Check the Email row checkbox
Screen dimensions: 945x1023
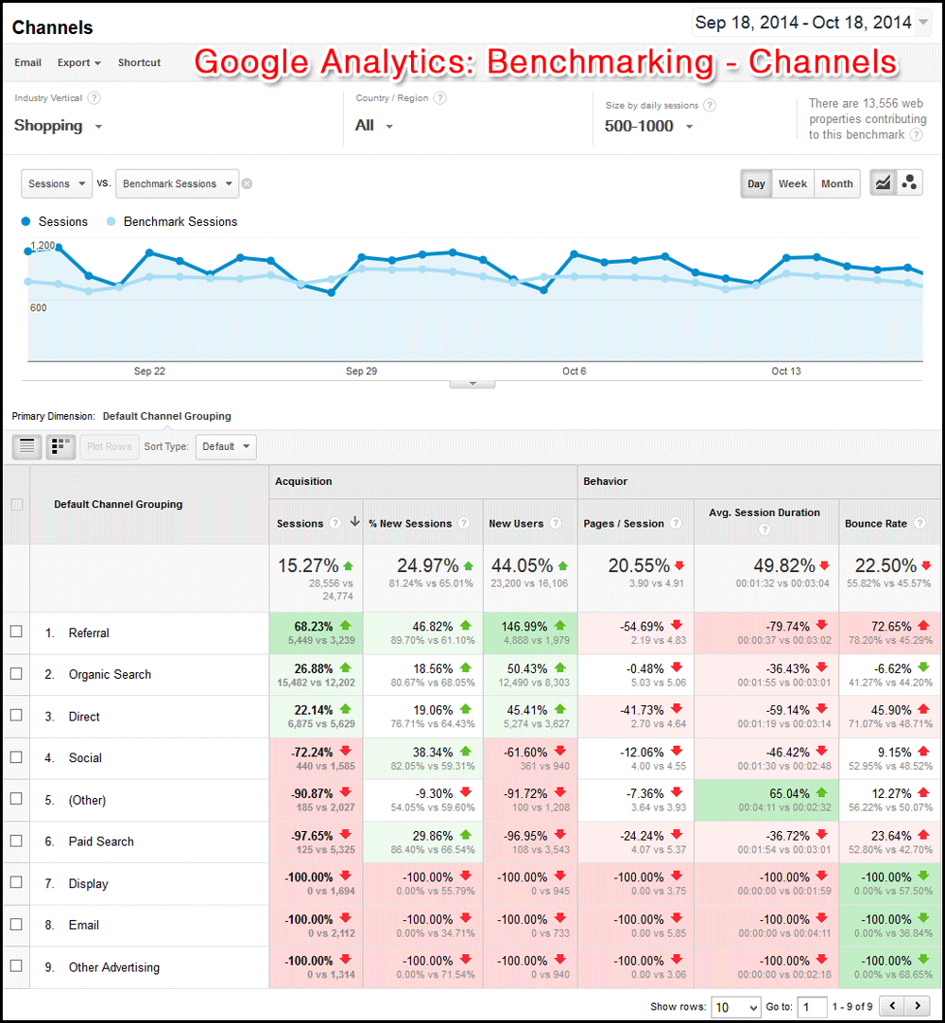(16, 925)
